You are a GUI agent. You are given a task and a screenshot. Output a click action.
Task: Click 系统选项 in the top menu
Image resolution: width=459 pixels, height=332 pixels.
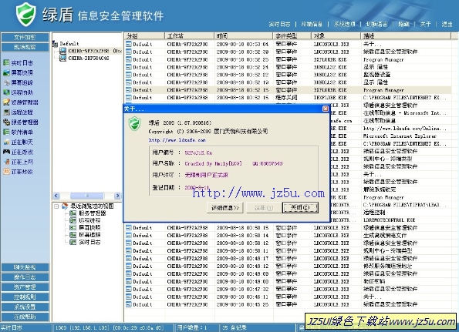point(345,24)
